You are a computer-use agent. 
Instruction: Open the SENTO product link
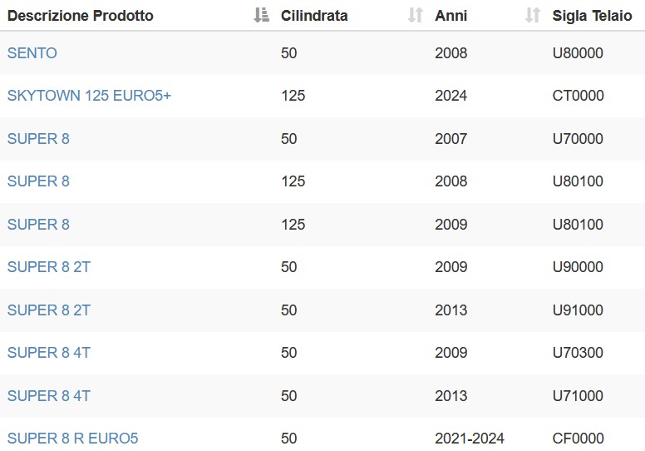(32, 53)
